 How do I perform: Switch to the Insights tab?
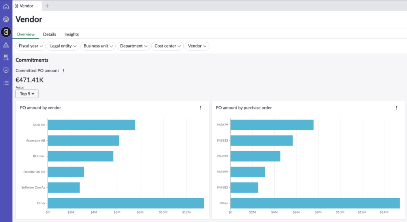72,34
